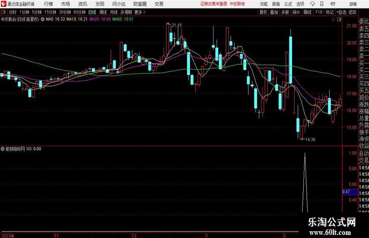Click the MA20: 16.45 value

point(100,19)
